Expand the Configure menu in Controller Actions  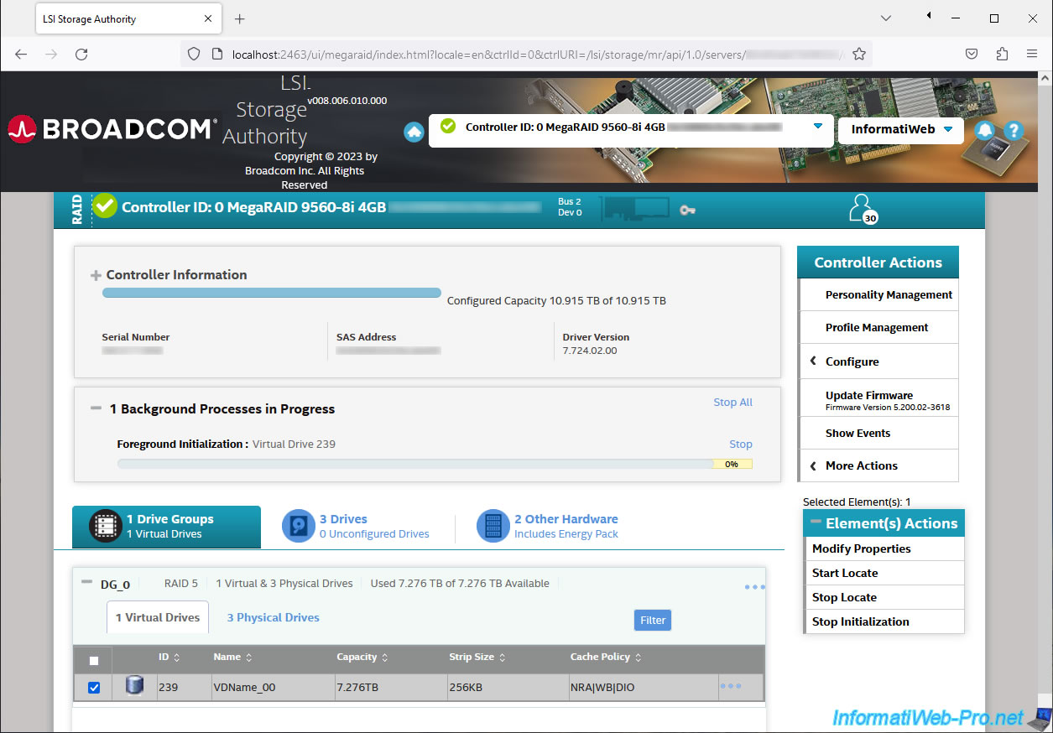point(852,361)
